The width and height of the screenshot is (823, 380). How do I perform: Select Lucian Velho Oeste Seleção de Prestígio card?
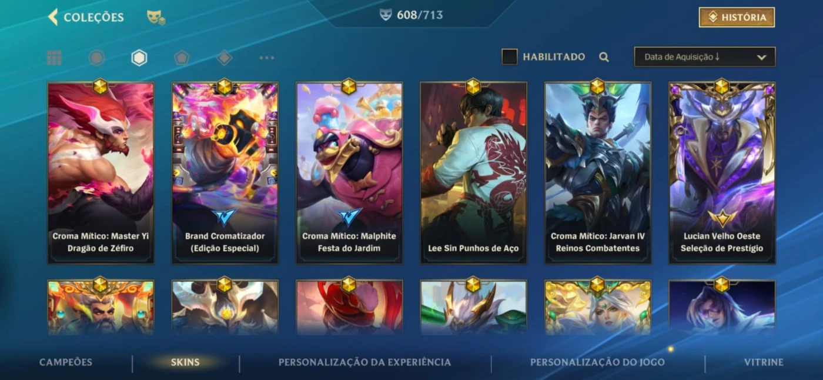pos(722,173)
